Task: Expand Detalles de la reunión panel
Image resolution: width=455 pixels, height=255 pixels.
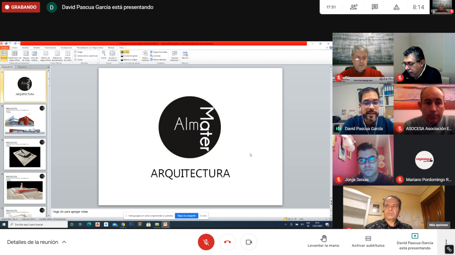Action: tap(36, 242)
